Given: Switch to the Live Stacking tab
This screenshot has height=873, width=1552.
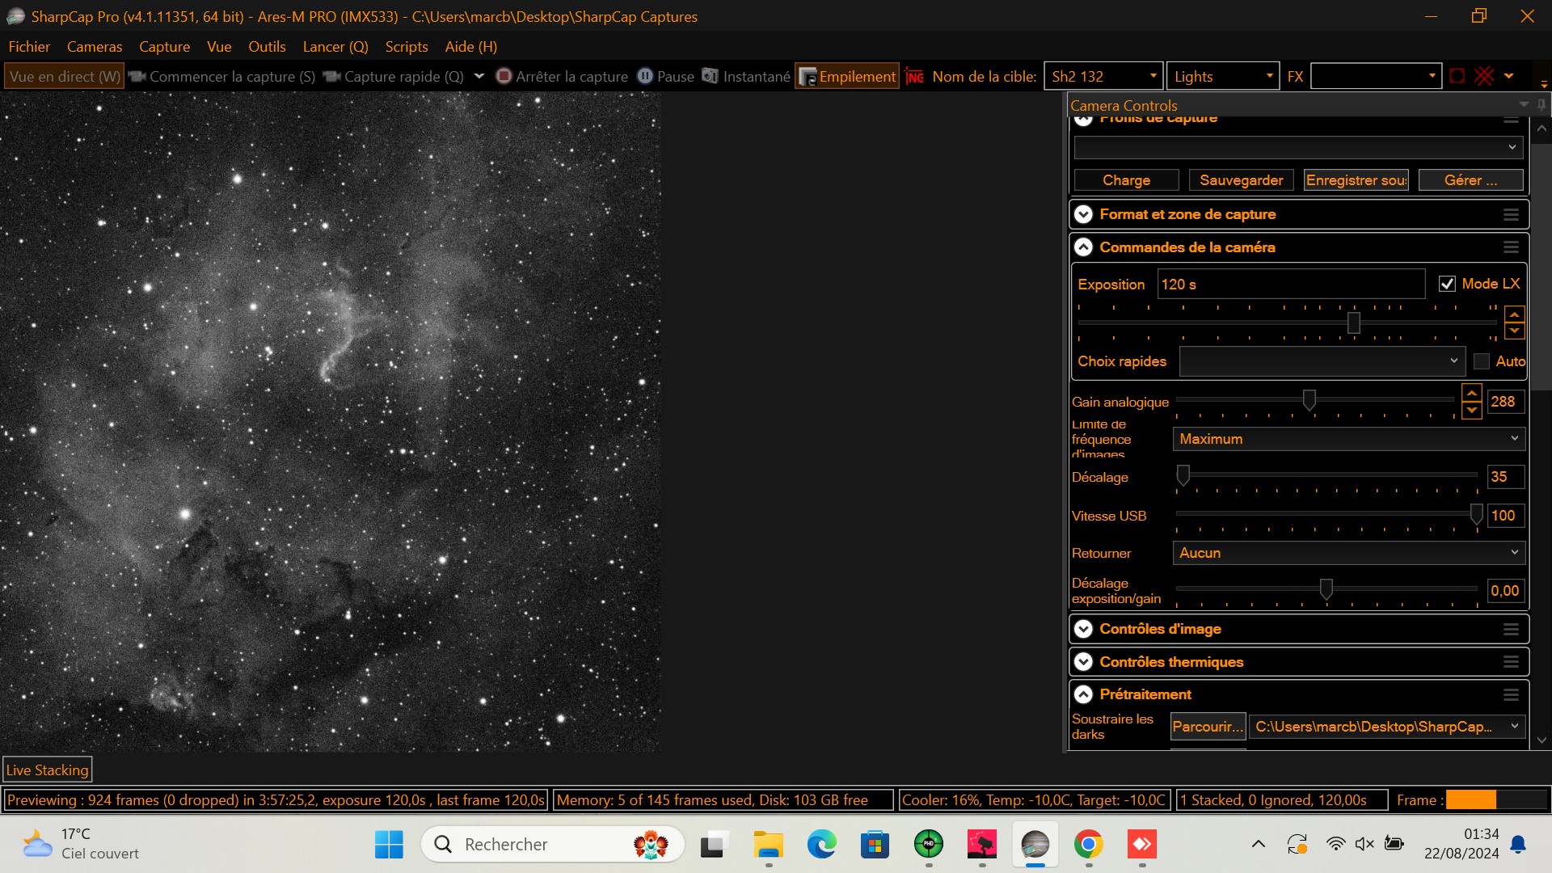Looking at the screenshot, I should point(47,770).
